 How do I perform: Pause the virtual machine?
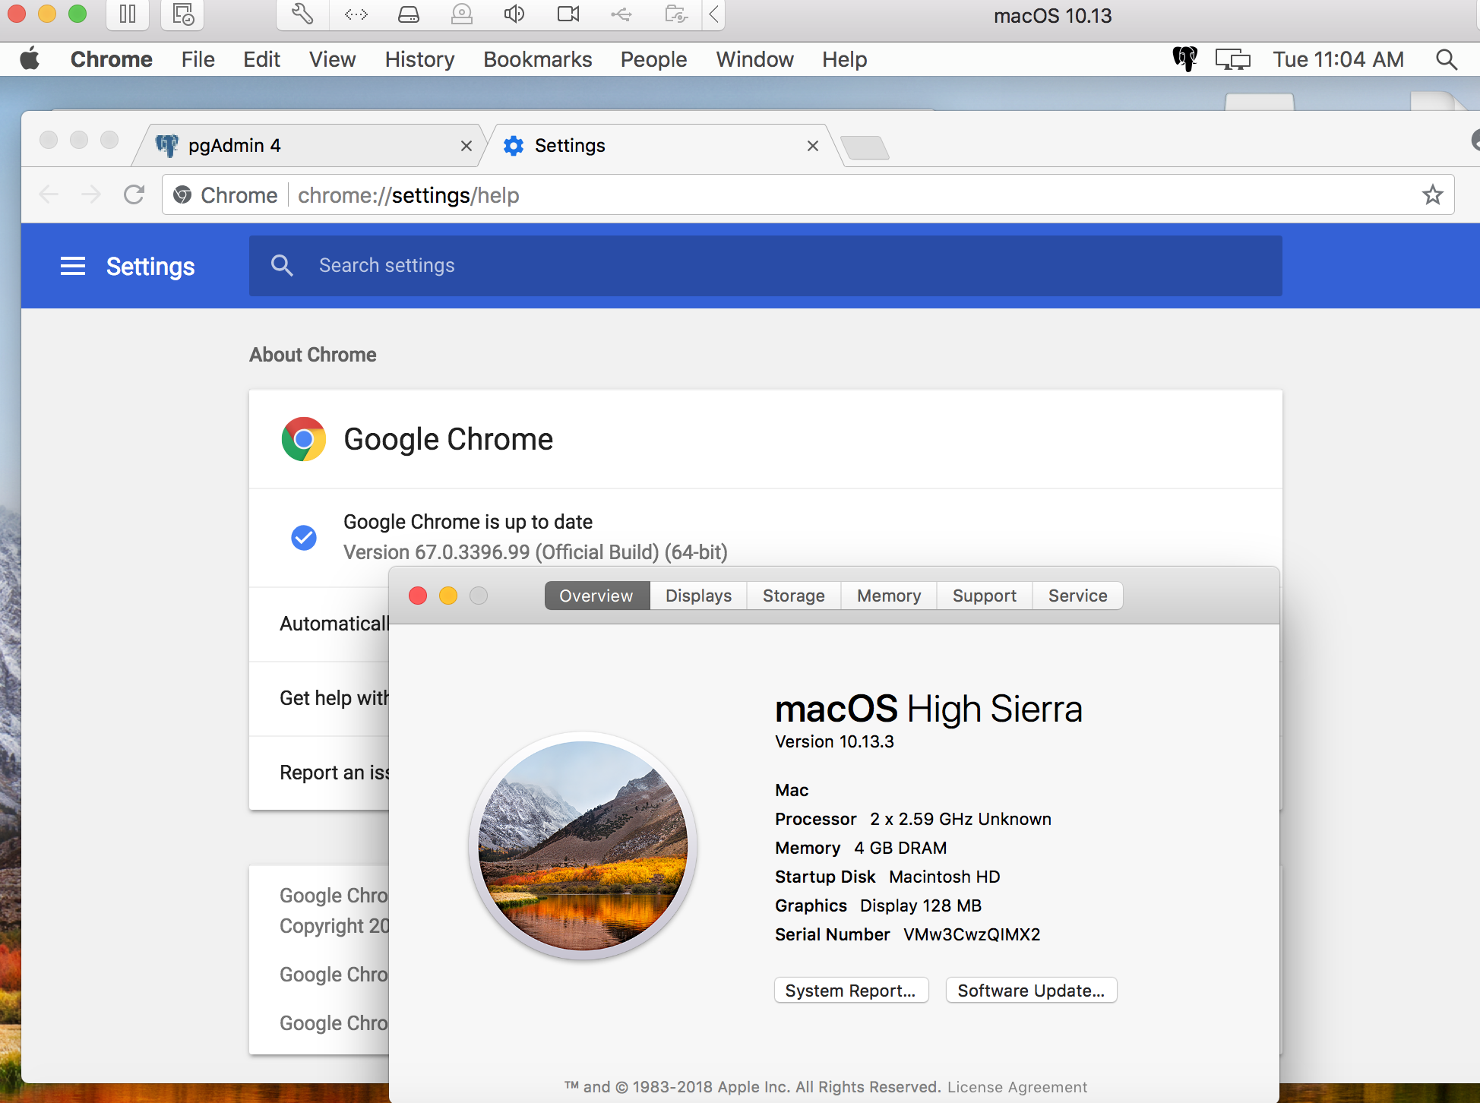click(128, 14)
